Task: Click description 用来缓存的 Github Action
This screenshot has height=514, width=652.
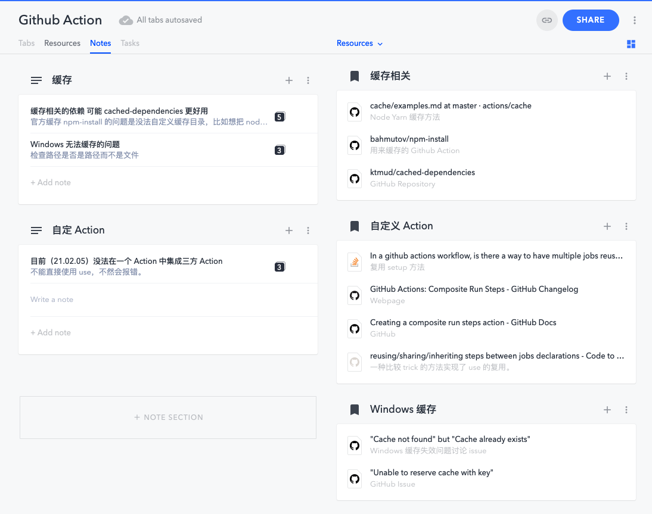Action: [x=415, y=151]
